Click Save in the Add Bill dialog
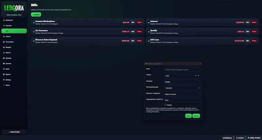 [189, 116]
